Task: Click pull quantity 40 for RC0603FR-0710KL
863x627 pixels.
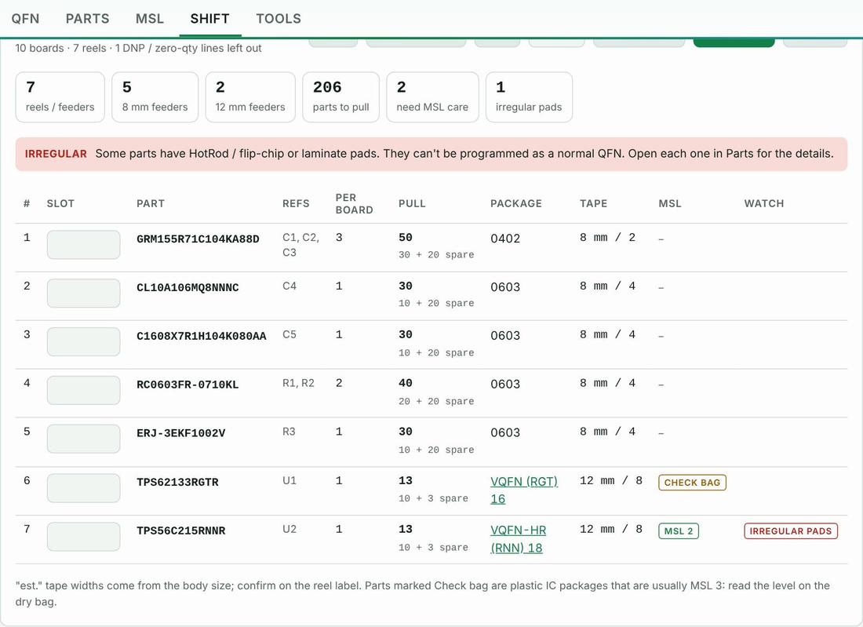Action: [x=405, y=383]
